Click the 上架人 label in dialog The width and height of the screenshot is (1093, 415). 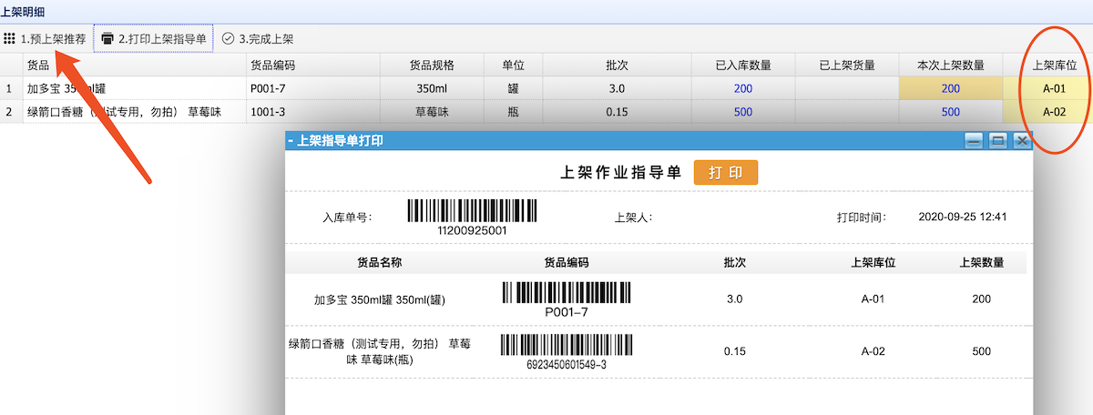[634, 218]
